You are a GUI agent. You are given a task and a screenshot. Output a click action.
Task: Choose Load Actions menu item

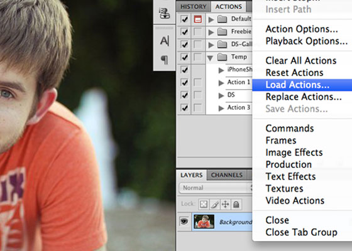(x=302, y=85)
